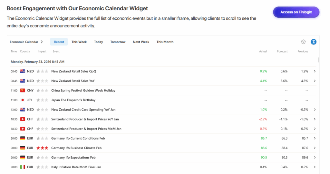Expand Switzerland Producer & Import Prices YoY details

tap(315, 119)
